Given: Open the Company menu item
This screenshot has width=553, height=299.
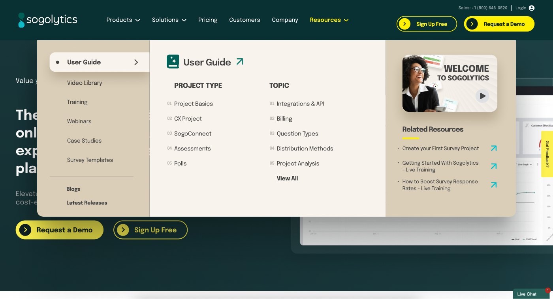Looking at the screenshot, I should 285,20.
